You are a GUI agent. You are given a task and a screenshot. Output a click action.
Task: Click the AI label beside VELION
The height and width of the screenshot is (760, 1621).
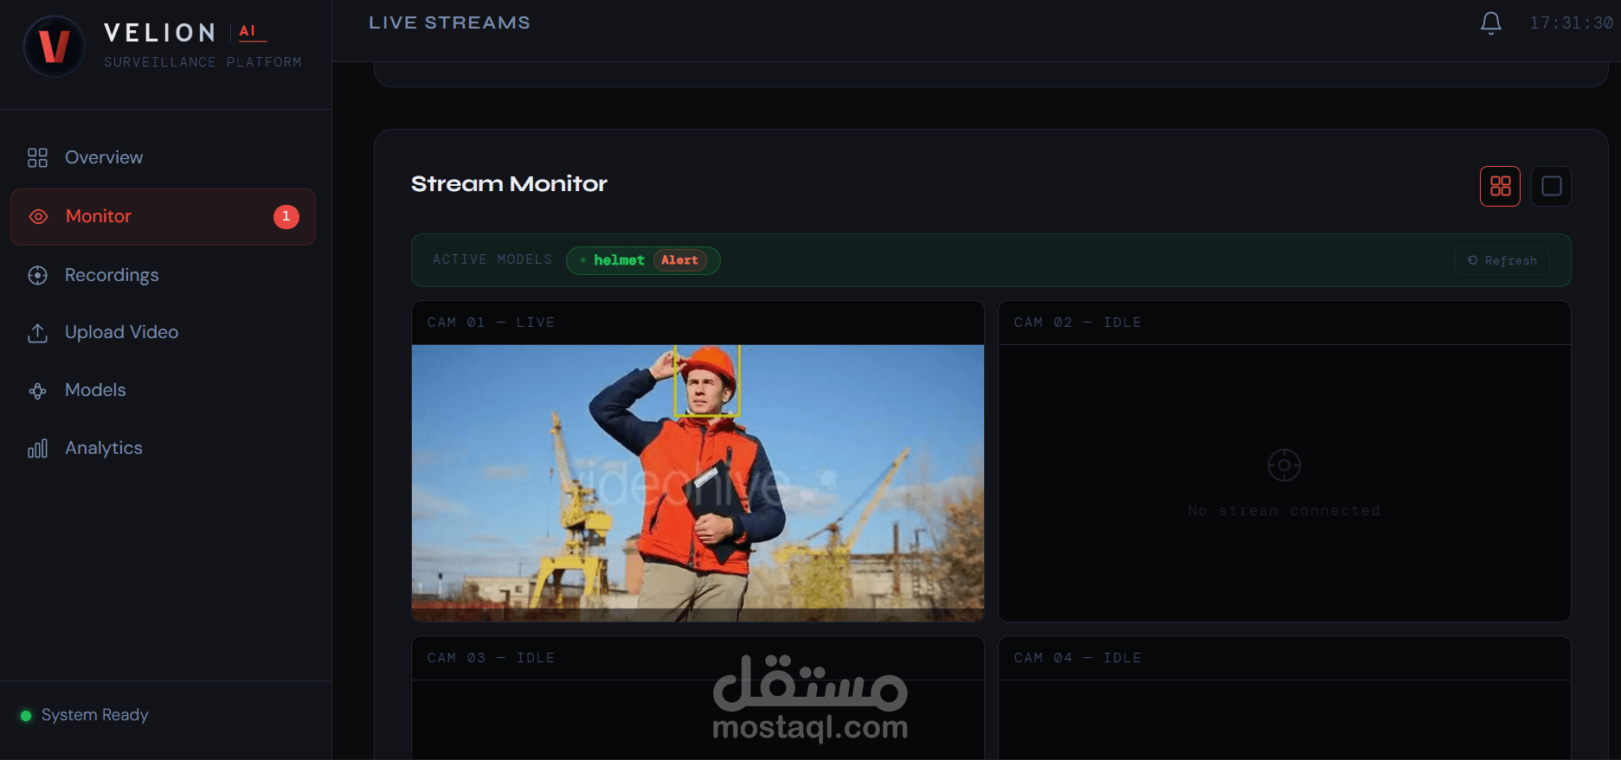[248, 31]
